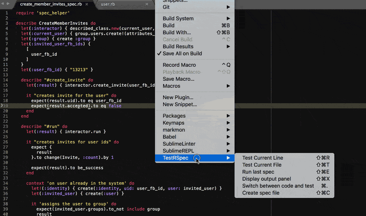Run Test Current File
This screenshot has height=216, width=366.
284,165
